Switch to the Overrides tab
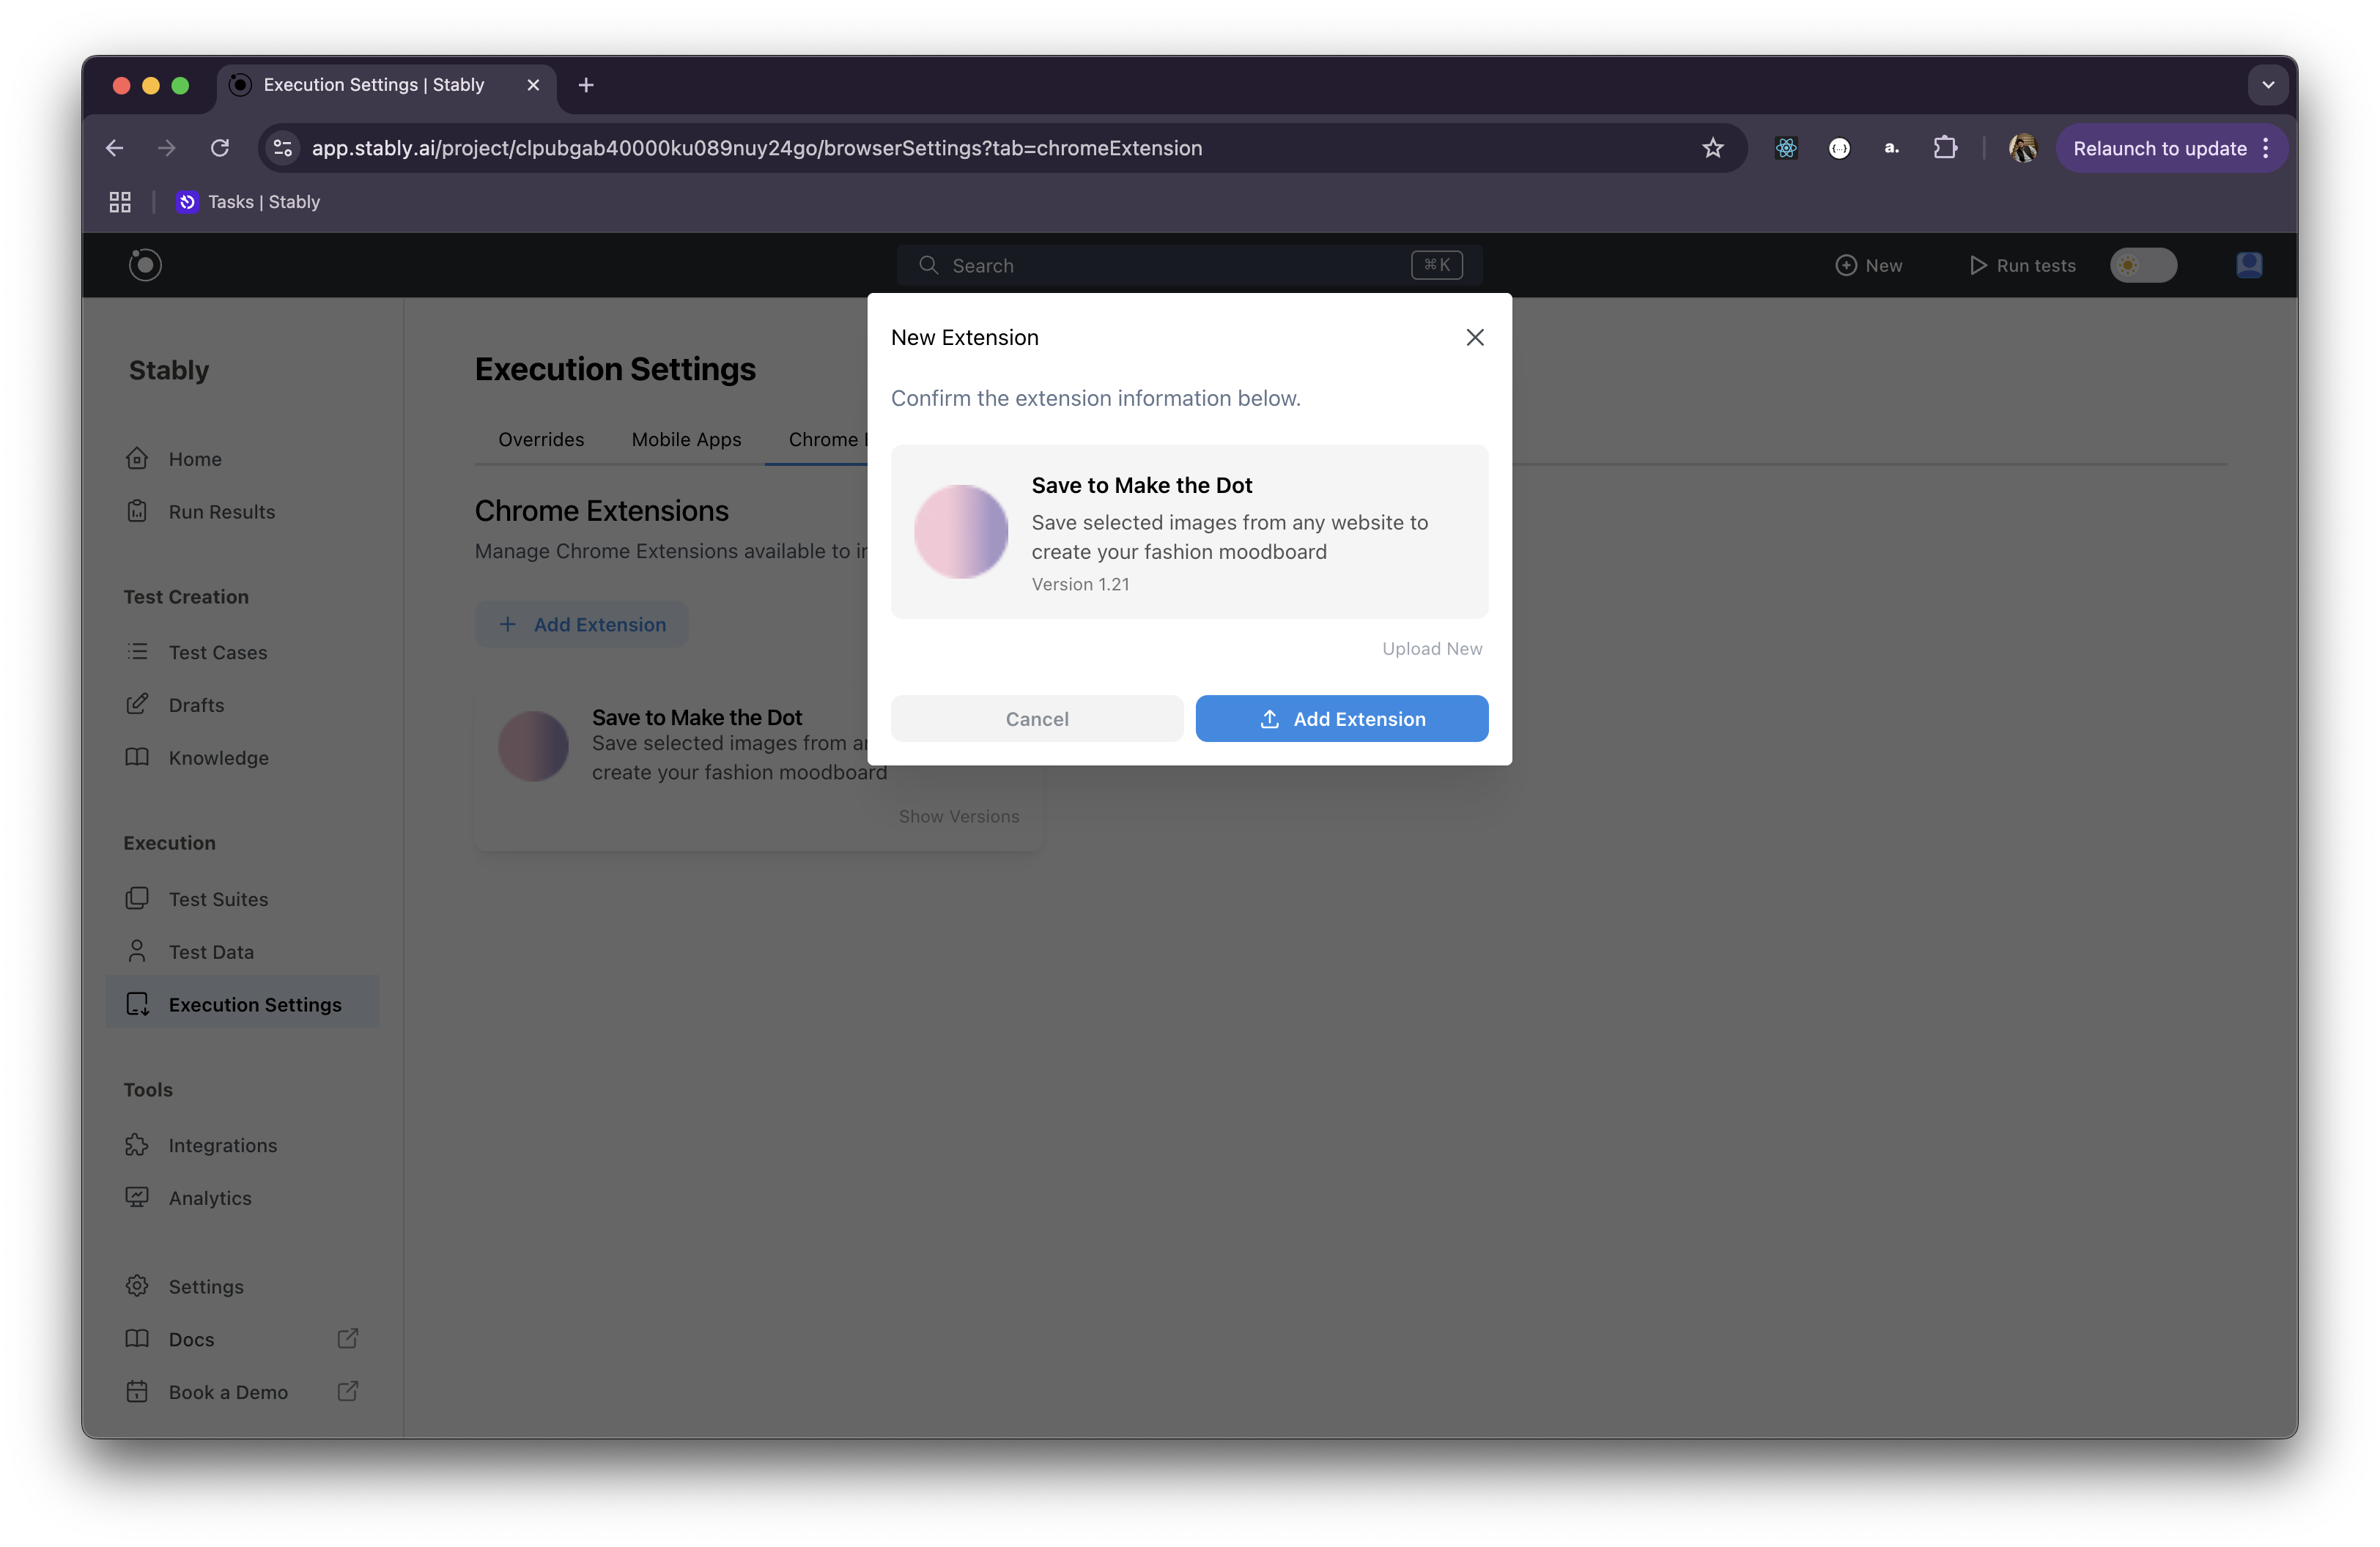Screen dimensions: 2380x1547 pos(541,439)
